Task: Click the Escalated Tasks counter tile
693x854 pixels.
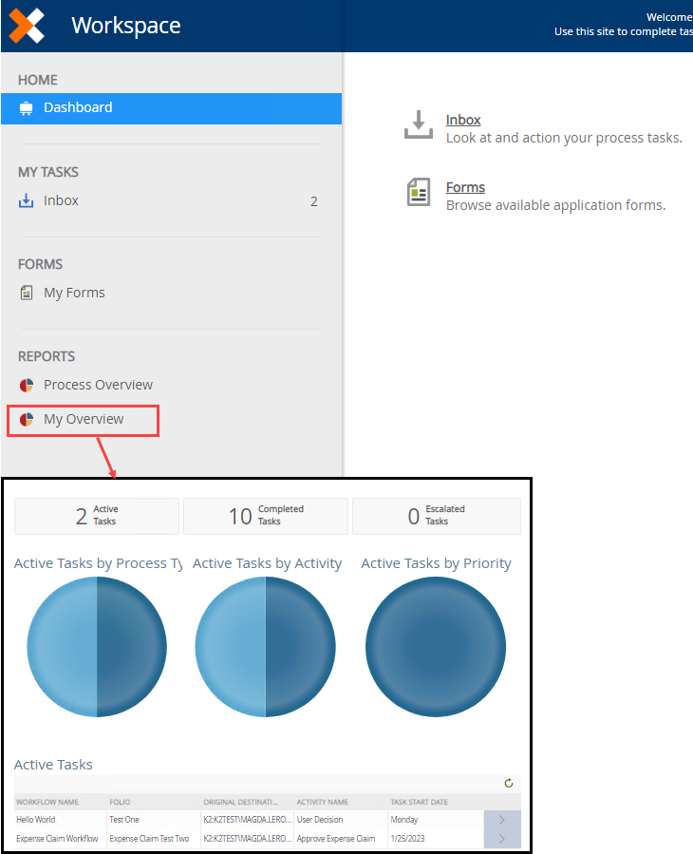Action: (437, 516)
